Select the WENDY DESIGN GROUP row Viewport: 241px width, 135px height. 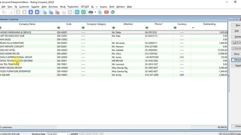(x=114, y=68)
